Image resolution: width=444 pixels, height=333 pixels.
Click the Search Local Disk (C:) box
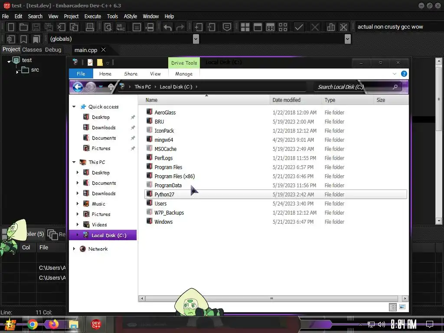point(357,87)
